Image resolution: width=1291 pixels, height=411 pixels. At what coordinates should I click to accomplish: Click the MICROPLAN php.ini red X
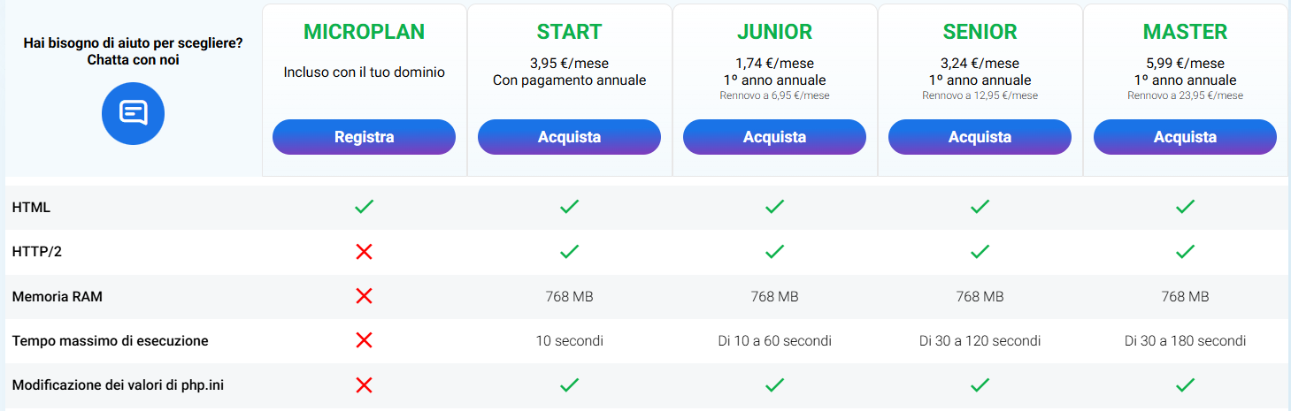click(364, 384)
